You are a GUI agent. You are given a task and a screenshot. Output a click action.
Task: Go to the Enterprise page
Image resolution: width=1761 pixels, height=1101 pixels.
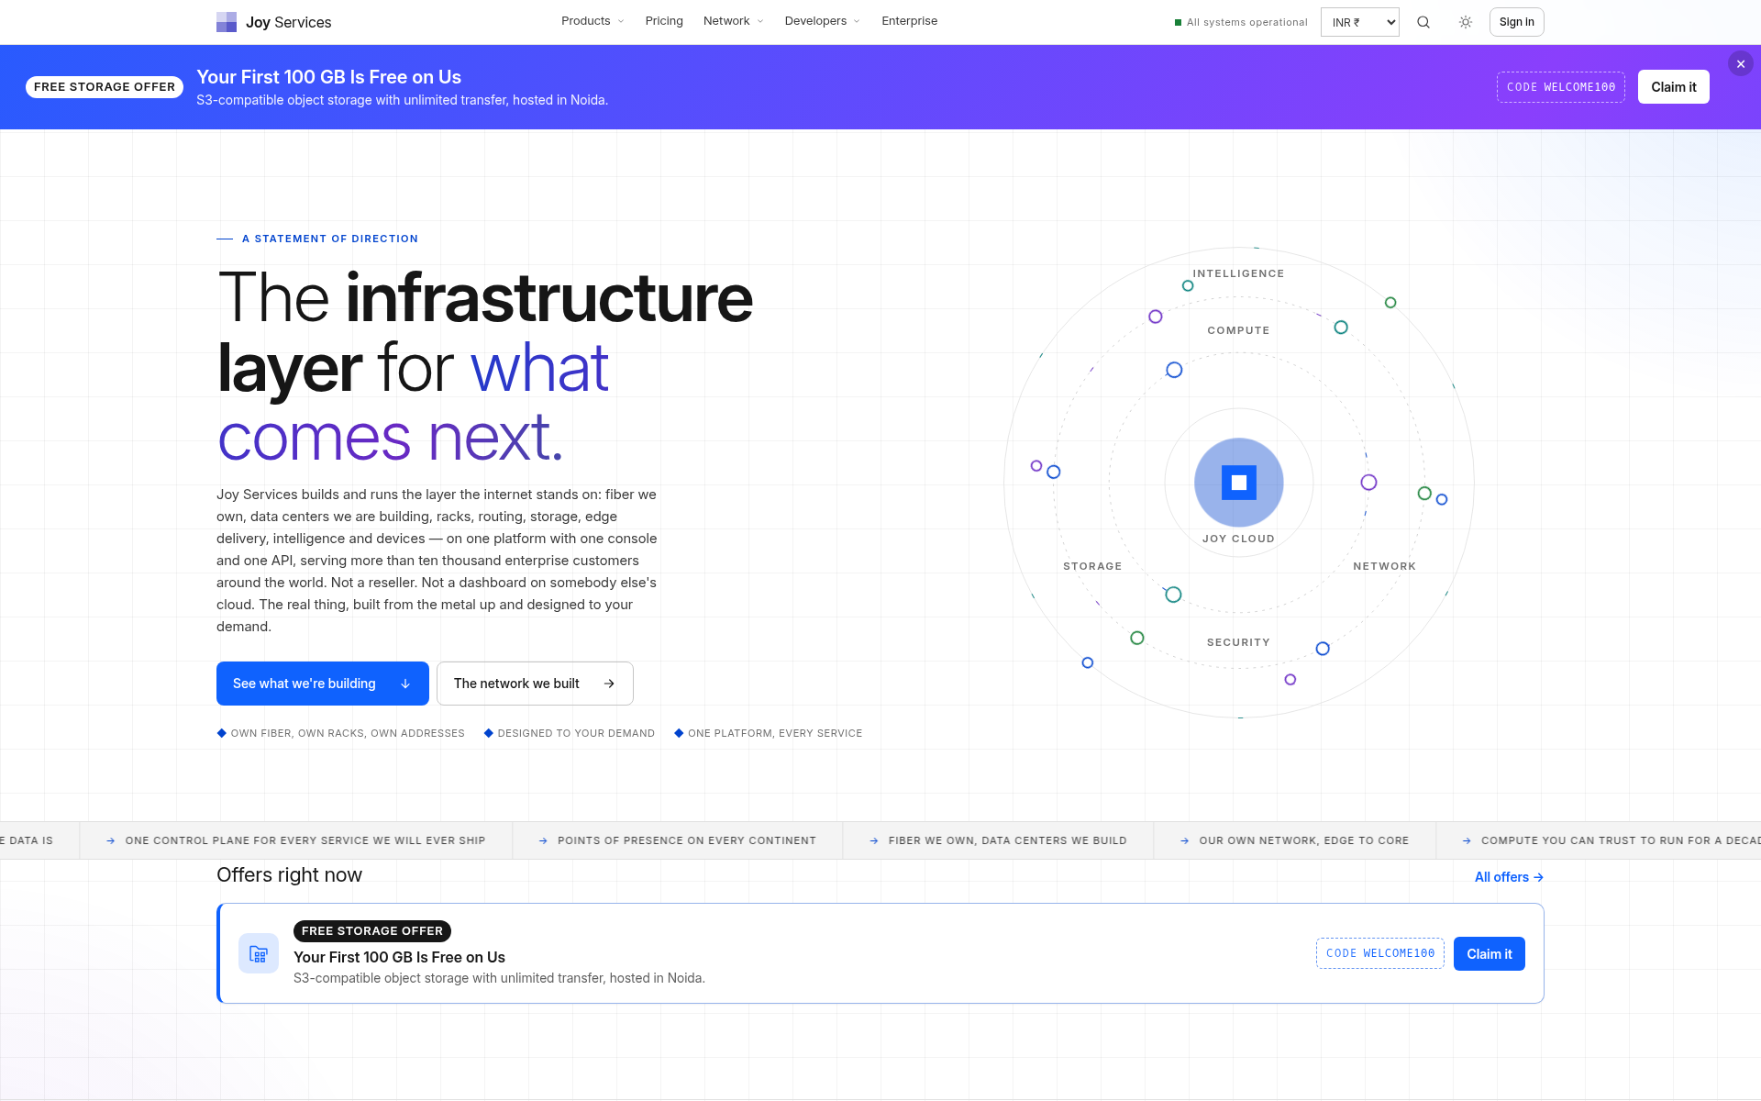909,21
